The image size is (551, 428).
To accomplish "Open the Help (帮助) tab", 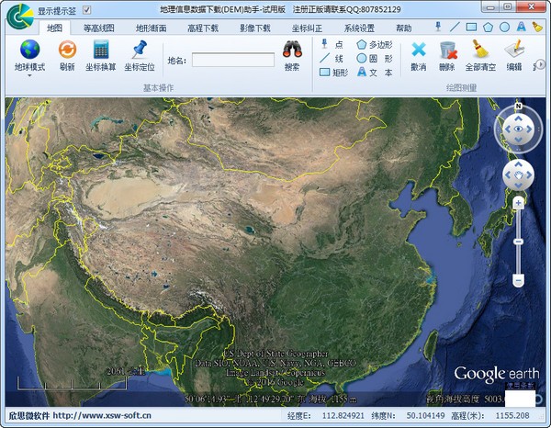I will (404, 28).
